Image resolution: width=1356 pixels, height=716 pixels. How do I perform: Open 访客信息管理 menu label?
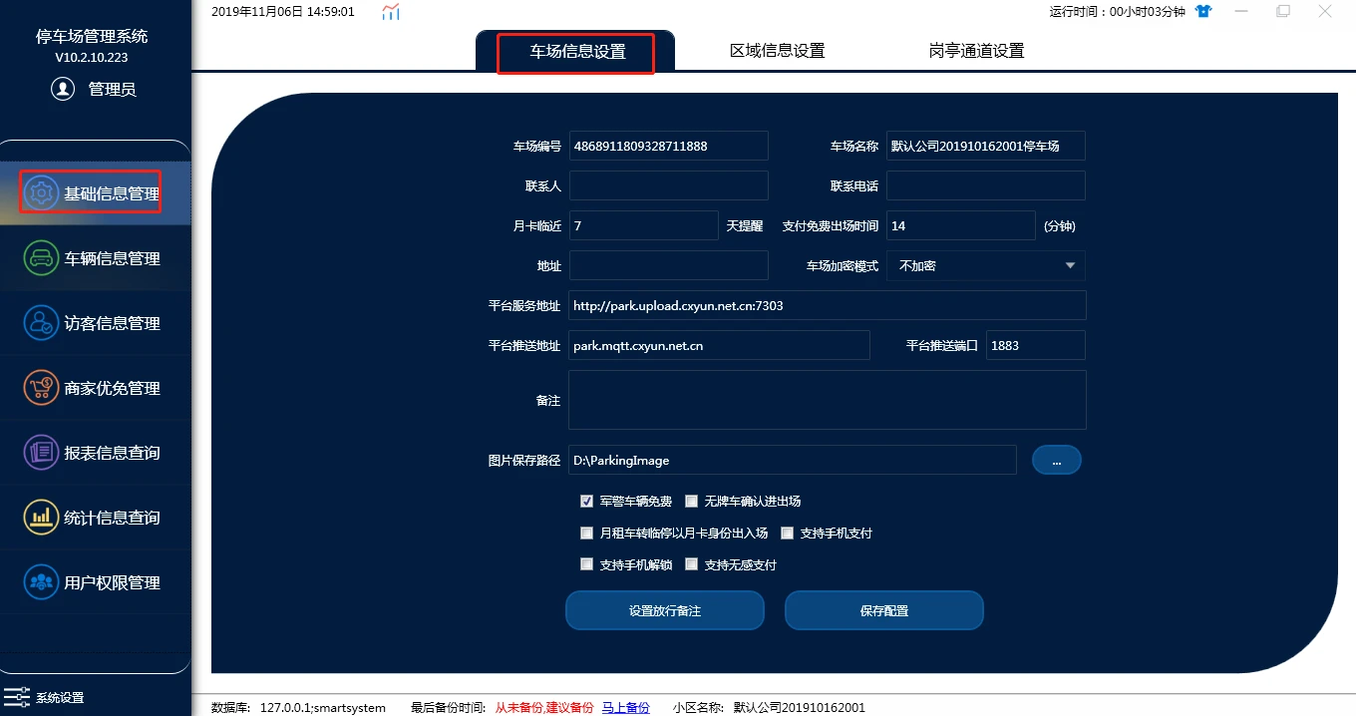pyautogui.click(x=112, y=323)
